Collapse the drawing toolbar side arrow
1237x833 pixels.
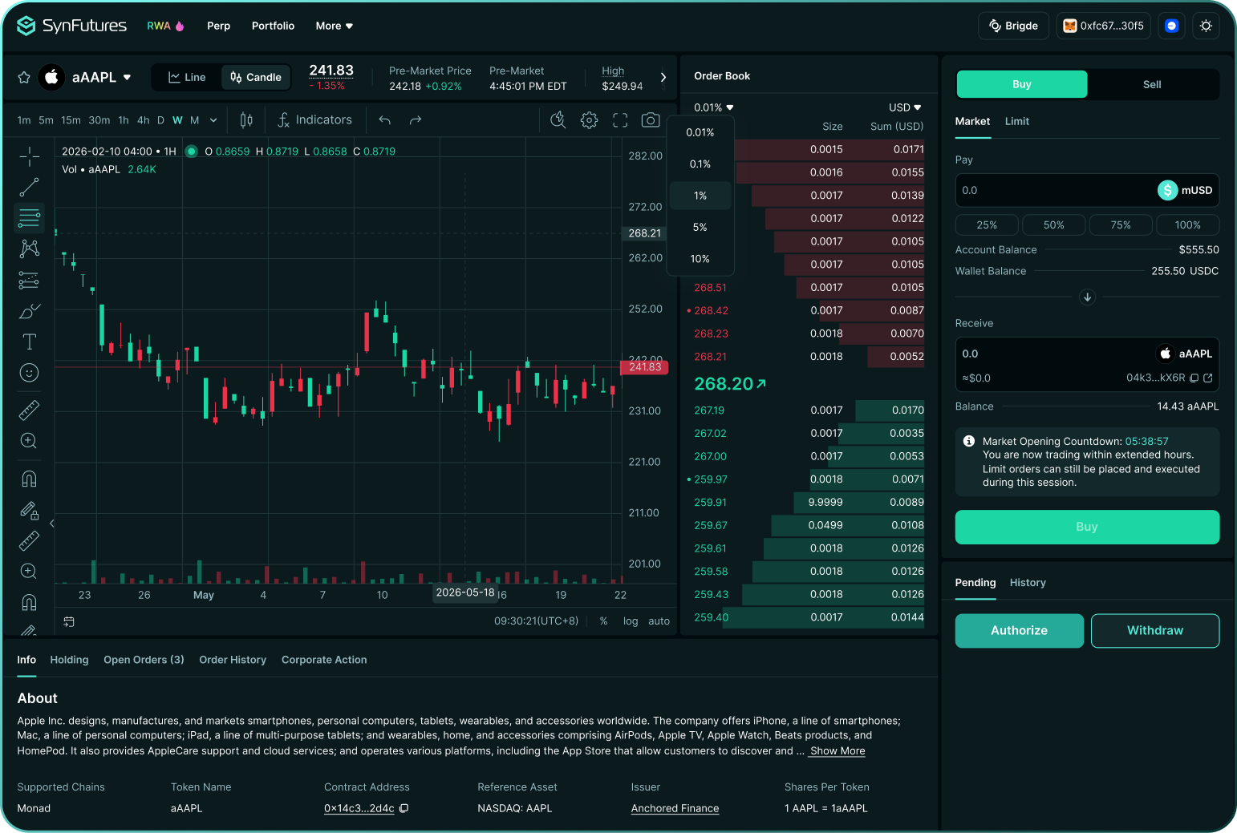pyautogui.click(x=51, y=524)
